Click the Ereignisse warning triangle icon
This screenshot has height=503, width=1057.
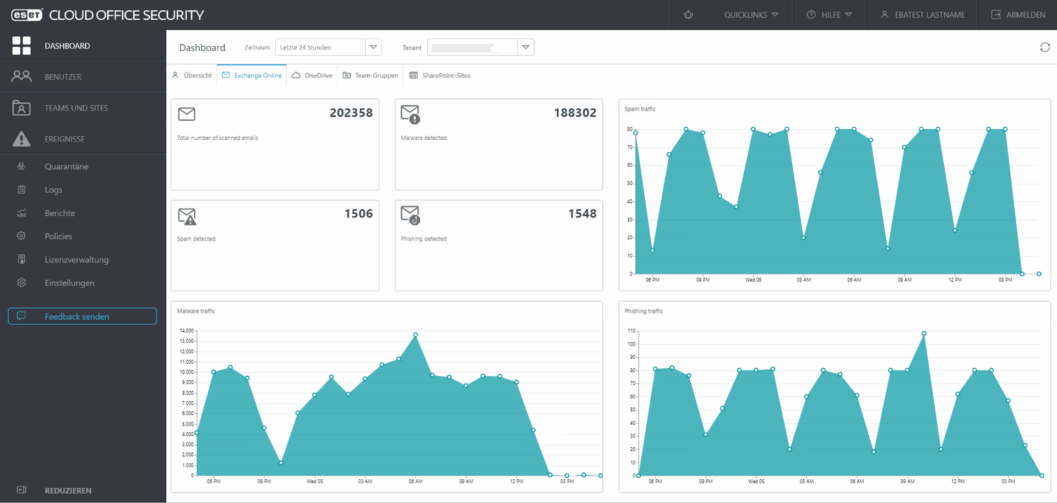click(21, 139)
